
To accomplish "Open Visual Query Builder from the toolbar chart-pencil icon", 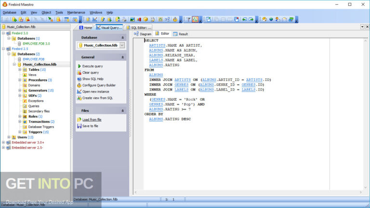I will [95, 19].
